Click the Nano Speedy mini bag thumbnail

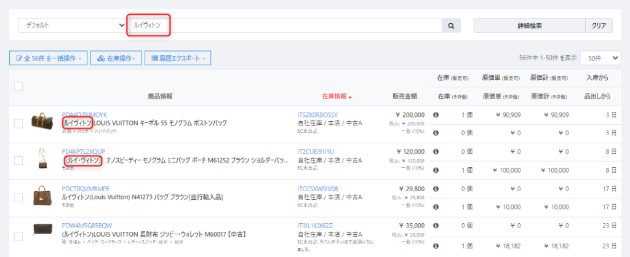42,159
